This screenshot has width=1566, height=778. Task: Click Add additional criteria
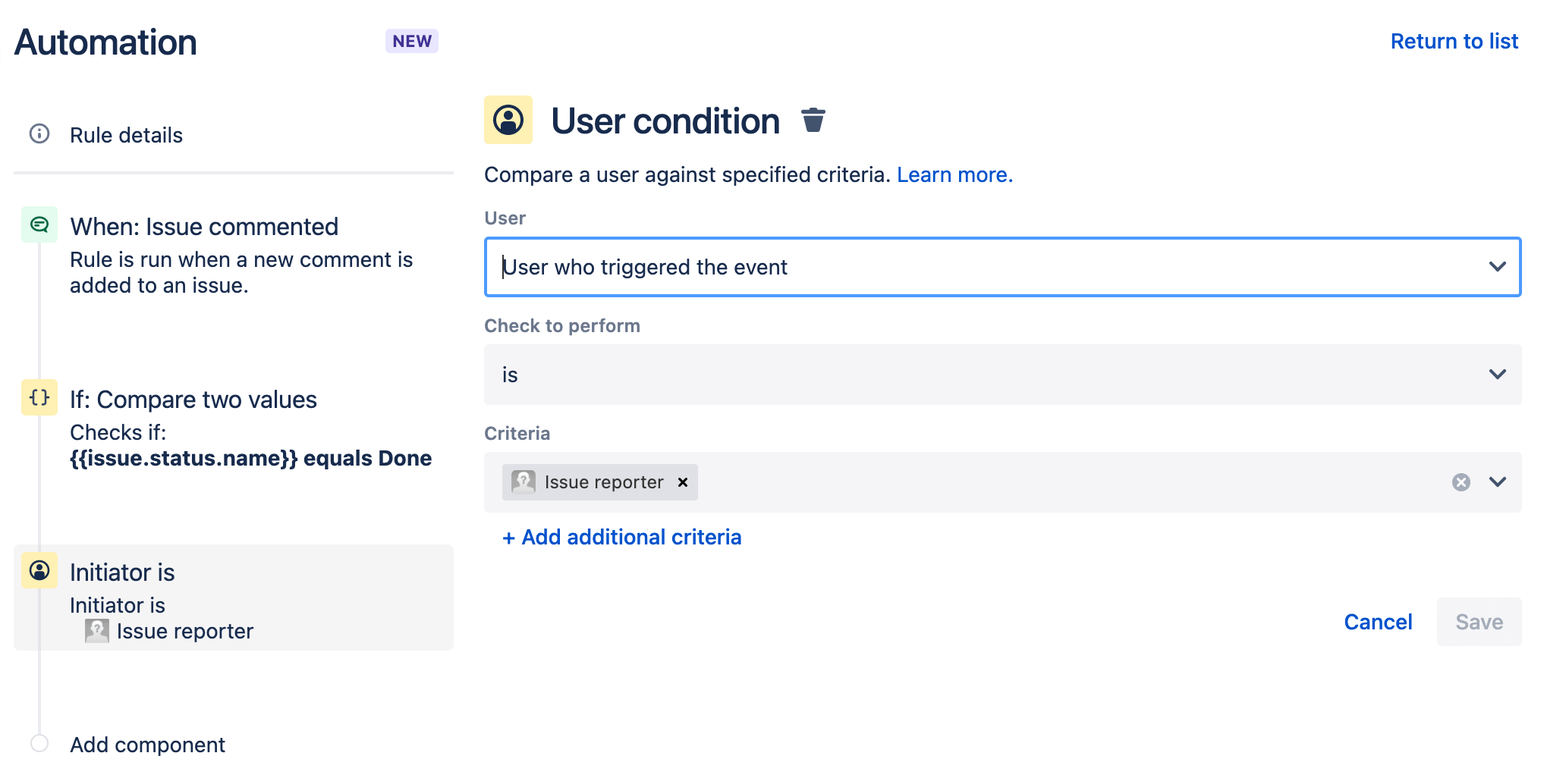coord(621,537)
